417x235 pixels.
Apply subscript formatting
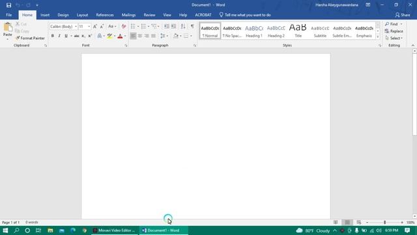(83, 36)
